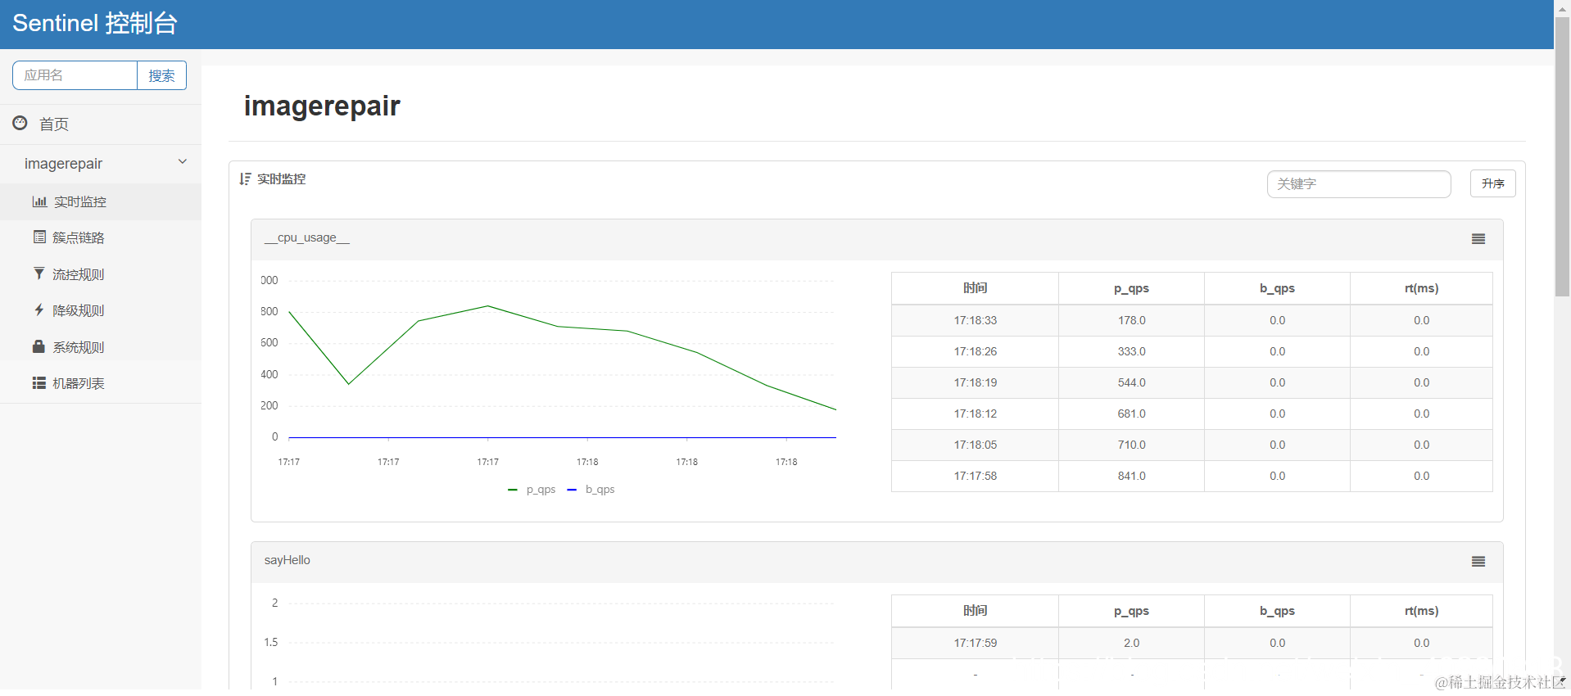The width and height of the screenshot is (1571, 696).
Task: Click the dashboard icon next to 首页
Action: (x=20, y=123)
